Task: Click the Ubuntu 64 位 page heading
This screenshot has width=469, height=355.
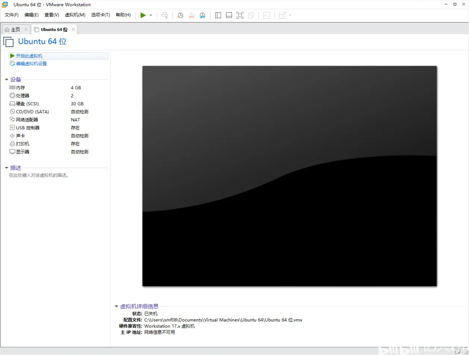Action: click(42, 41)
